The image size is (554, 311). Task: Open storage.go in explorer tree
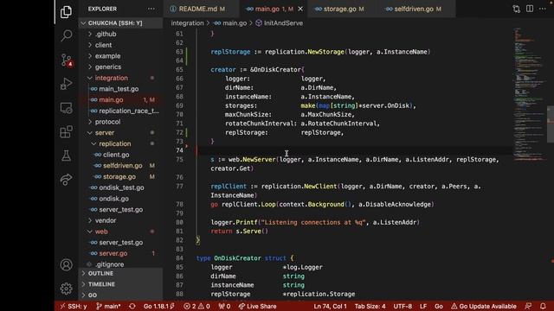point(119,176)
